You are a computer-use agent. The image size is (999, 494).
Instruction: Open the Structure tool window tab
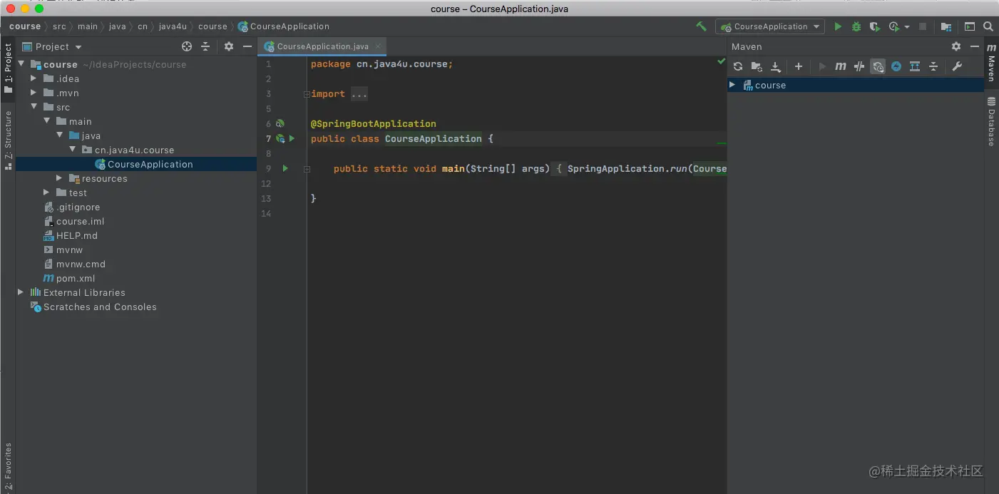8,140
